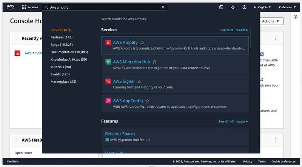Open the Recently visited widget kebab menu
Screen dimensions: 302x167
[276, 38]
